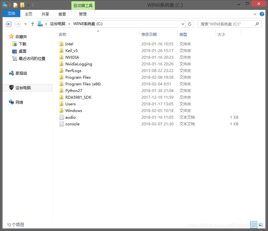Switch to the 查看 ribbon tab
Screen dimensions: 268x231
click(x=62, y=14)
